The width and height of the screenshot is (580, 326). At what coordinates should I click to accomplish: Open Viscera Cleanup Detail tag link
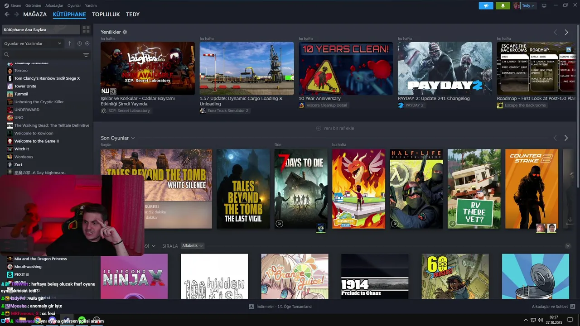[x=323, y=105]
